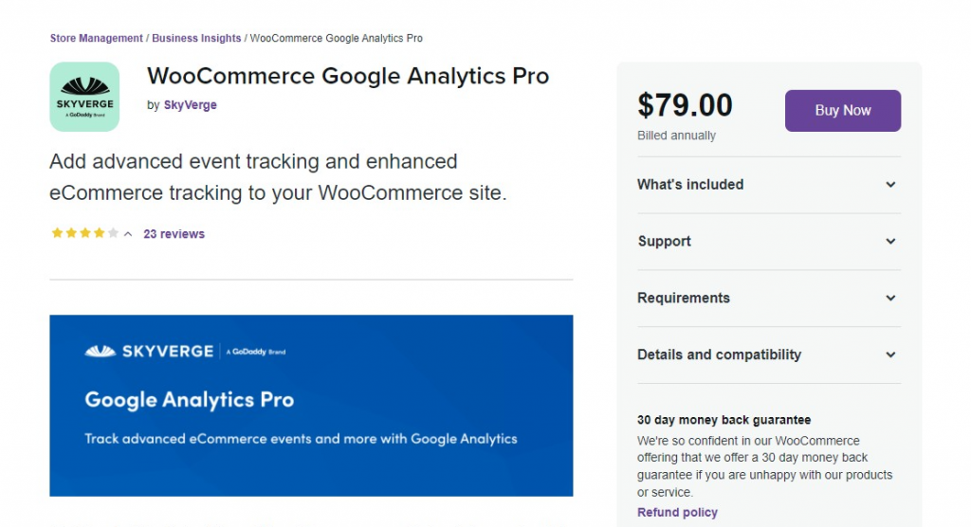Click the caret arrow beside the stars
The image size is (971, 527).
(x=128, y=234)
